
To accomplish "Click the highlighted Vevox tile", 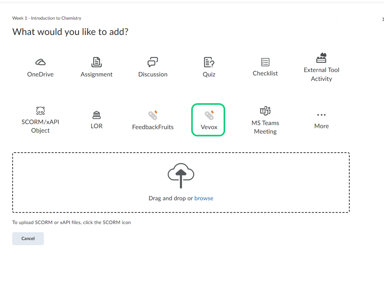I will point(208,120).
